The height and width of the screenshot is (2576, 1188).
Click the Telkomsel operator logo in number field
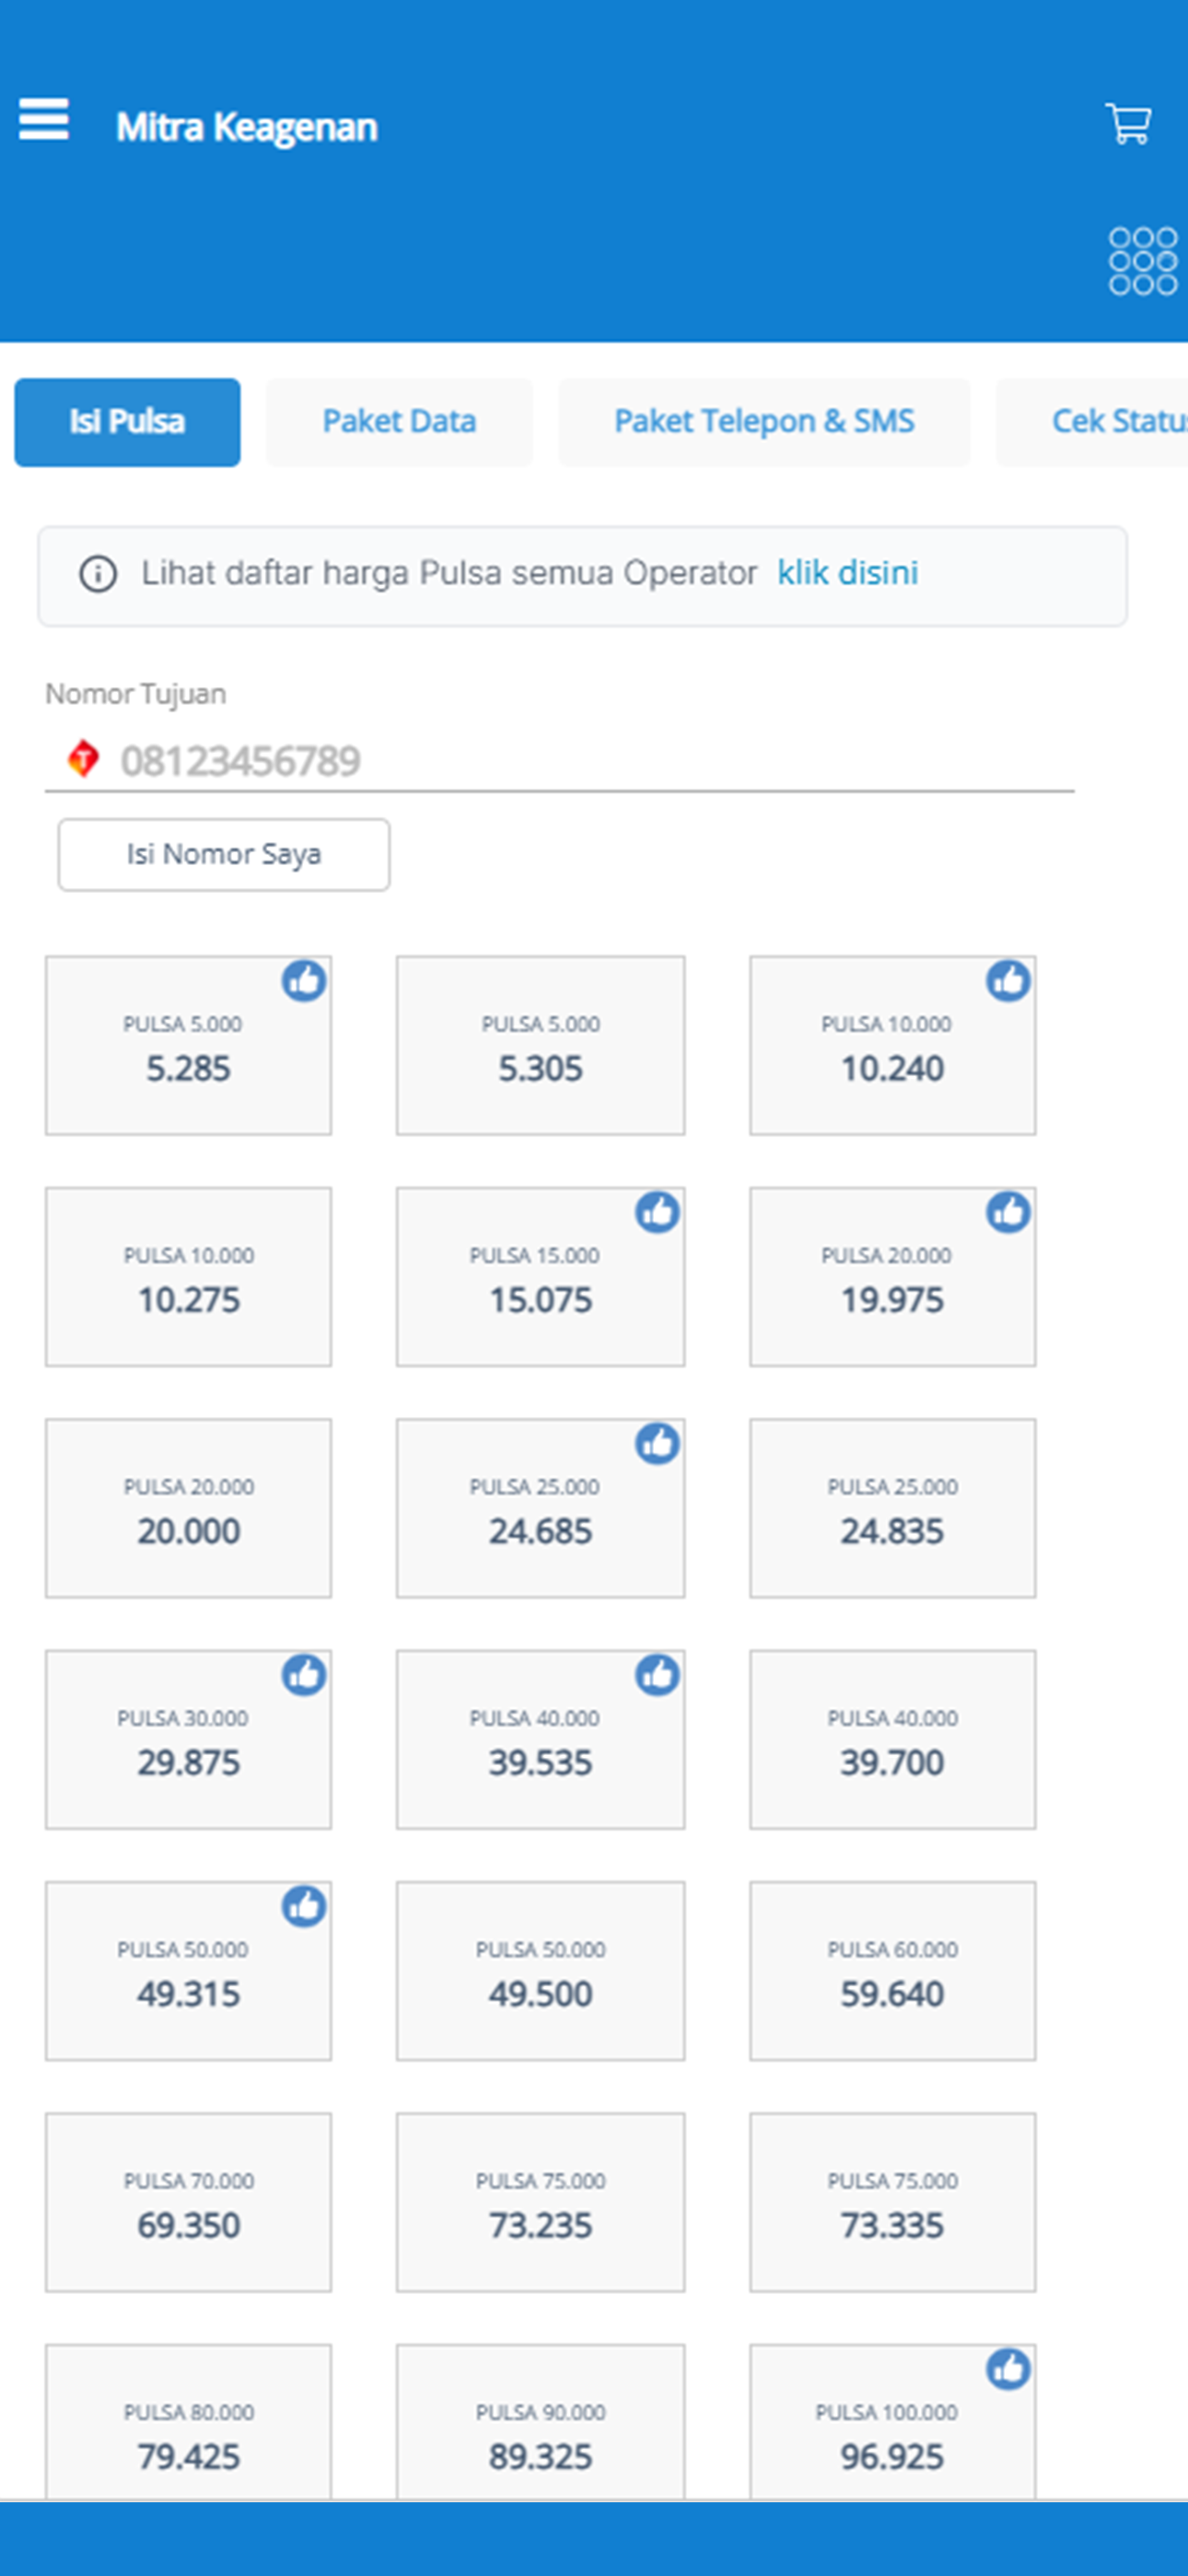[83, 758]
